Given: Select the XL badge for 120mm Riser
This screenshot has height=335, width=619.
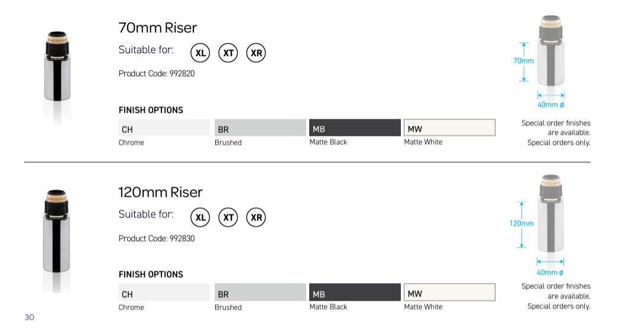Looking at the screenshot, I should 200,217.
